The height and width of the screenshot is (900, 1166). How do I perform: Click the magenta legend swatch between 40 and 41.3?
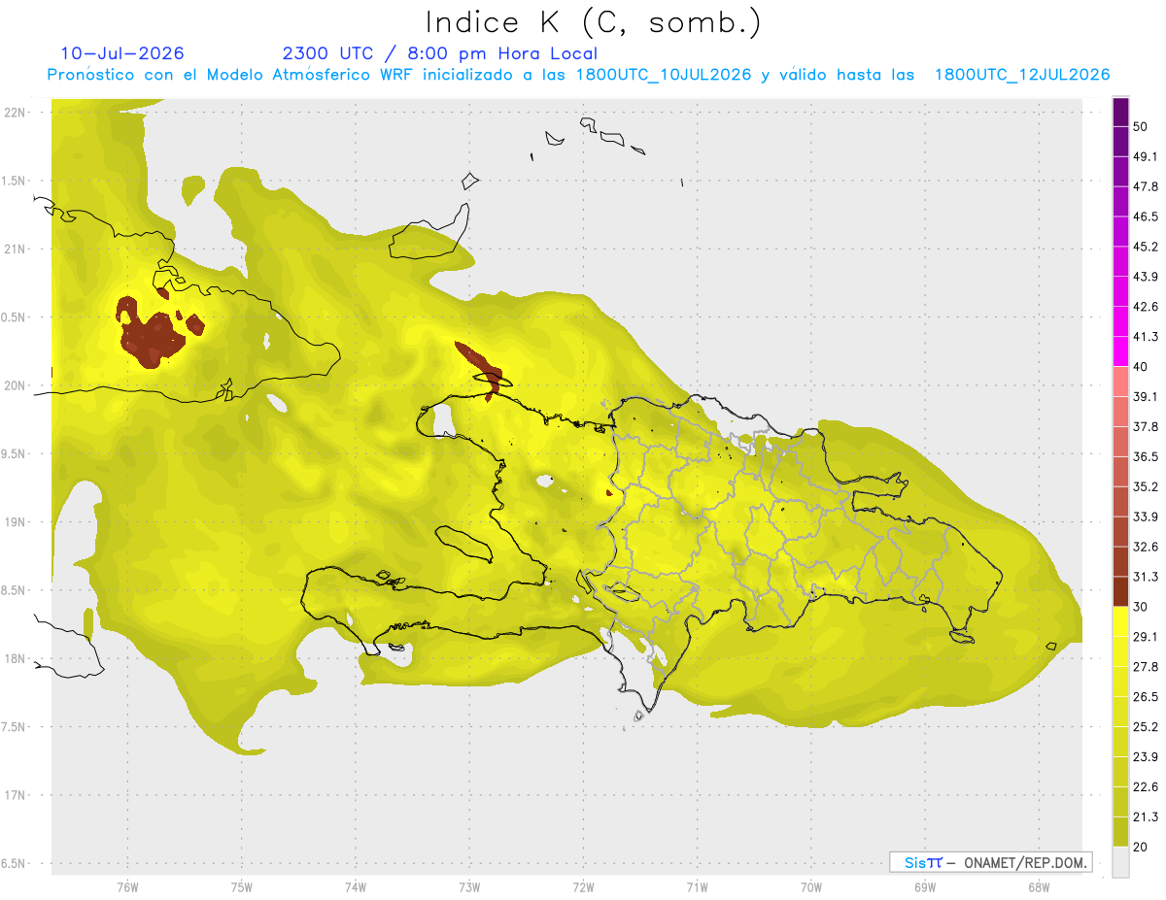[1120, 352]
